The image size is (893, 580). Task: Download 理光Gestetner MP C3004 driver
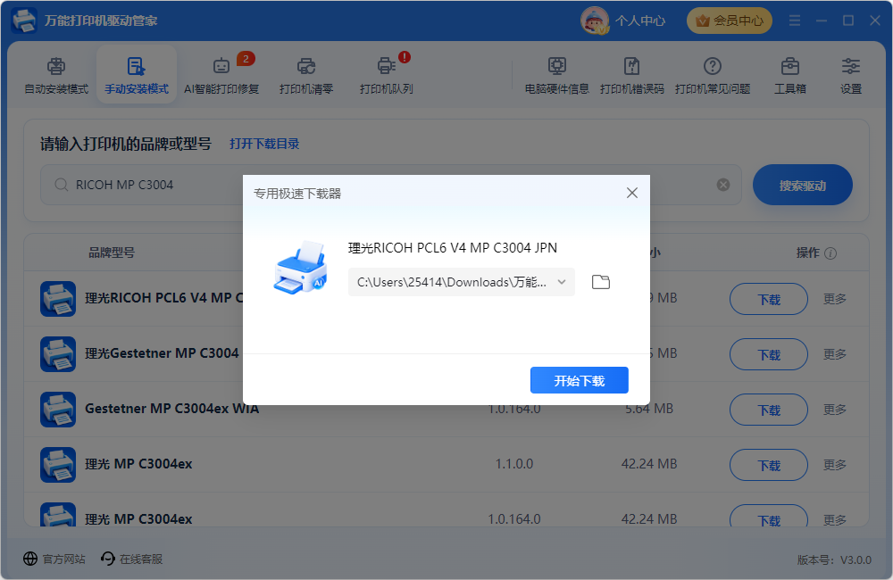(768, 354)
